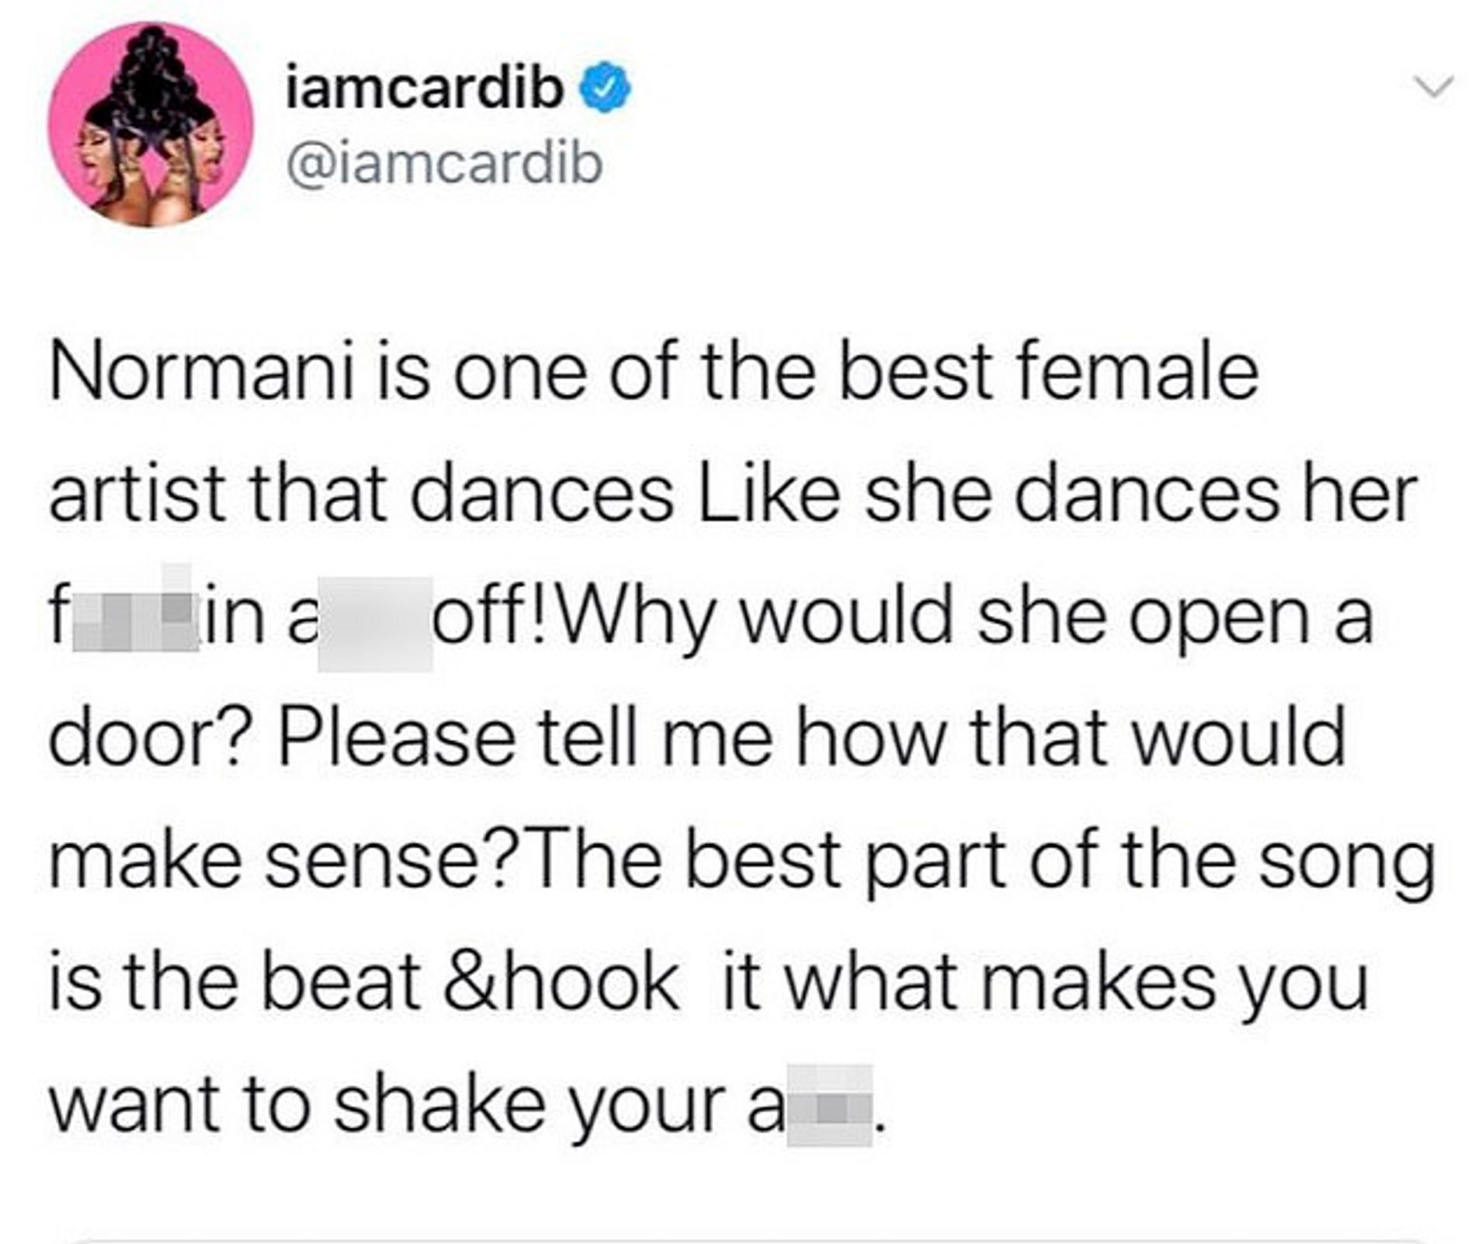Screen dimensions: 1475x1244
Task: Open the tweet options chevron menu
Action: pyautogui.click(x=1432, y=86)
